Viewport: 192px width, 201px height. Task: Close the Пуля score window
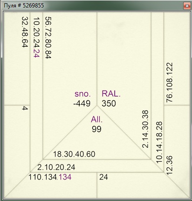[x=187, y=6]
